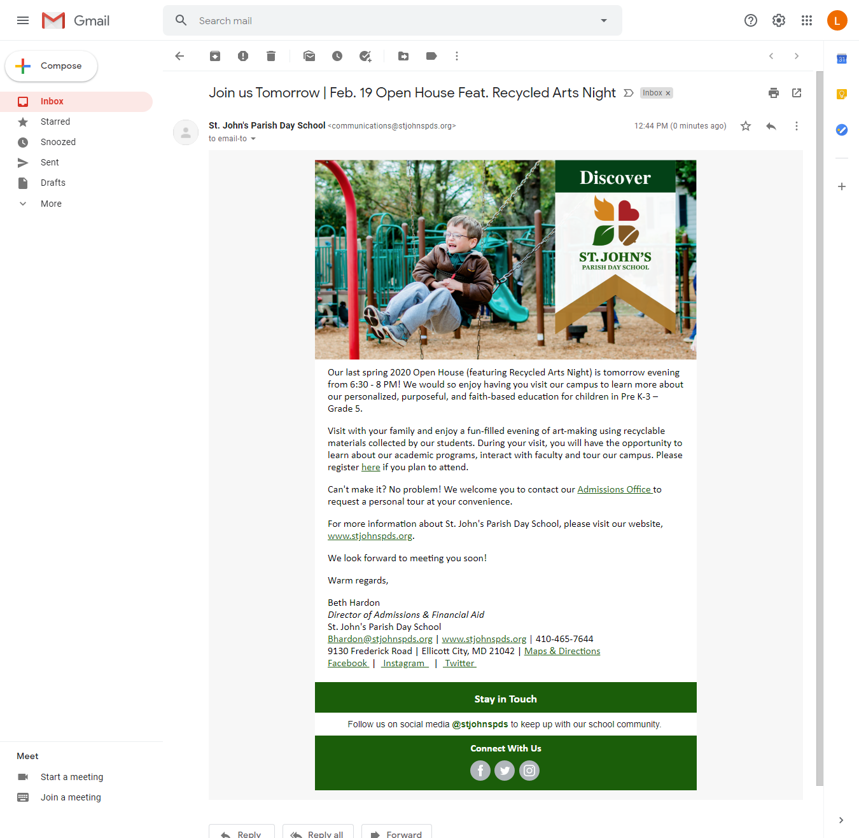The image size is (859, 838).
Task: Open message More options three-dot menu
Action: pyautogui.click(x=797, y=126)
